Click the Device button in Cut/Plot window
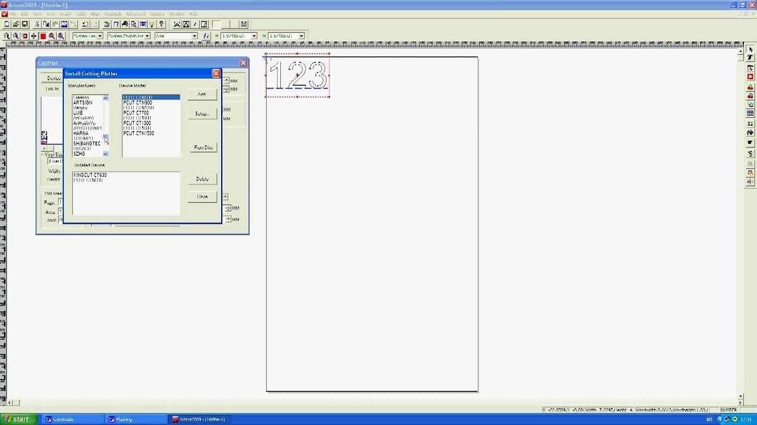The image size is (757, 425). [53, 79]
